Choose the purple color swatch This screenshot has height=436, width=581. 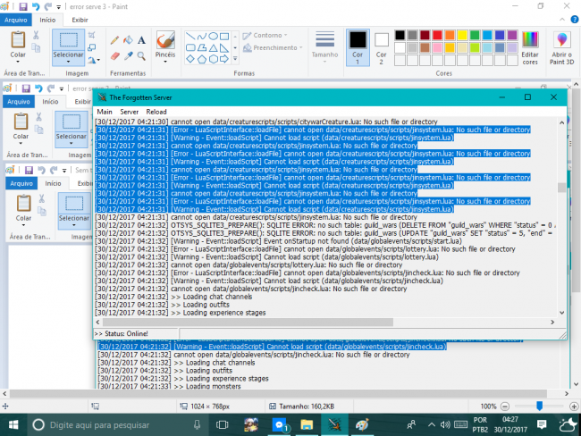(x=512, y=35)
